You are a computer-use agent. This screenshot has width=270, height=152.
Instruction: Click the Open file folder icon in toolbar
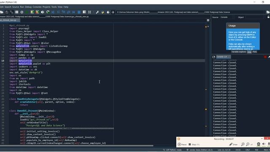coord(2,12)
